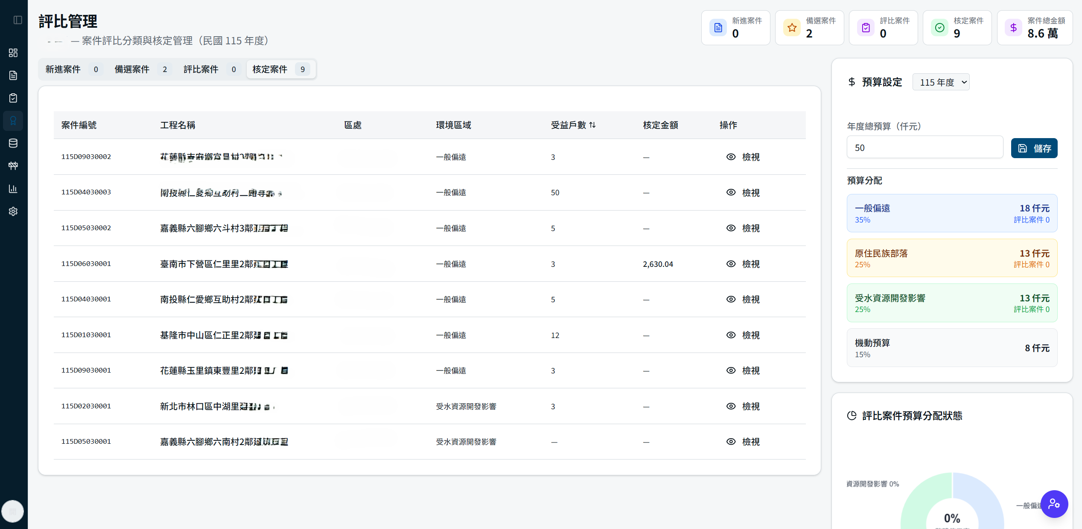Open the clipboard-check section in sidebar

pyautogui.click(x=13, y=98)
